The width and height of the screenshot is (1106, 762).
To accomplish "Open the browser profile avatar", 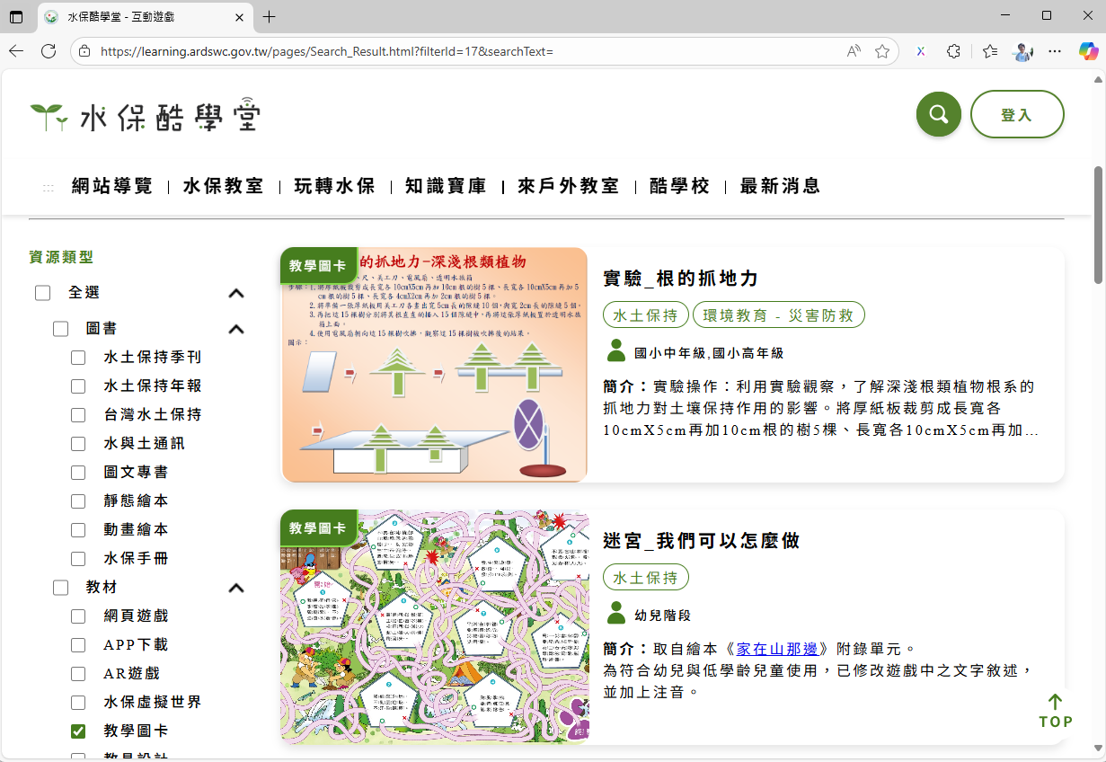I will (x=1022, y=51).
